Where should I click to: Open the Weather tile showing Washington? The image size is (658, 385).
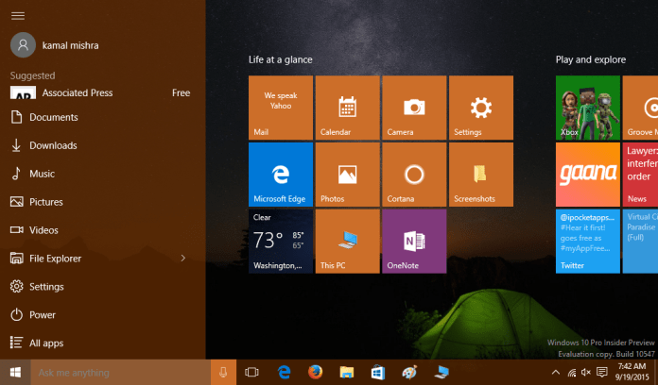[281, 242]
